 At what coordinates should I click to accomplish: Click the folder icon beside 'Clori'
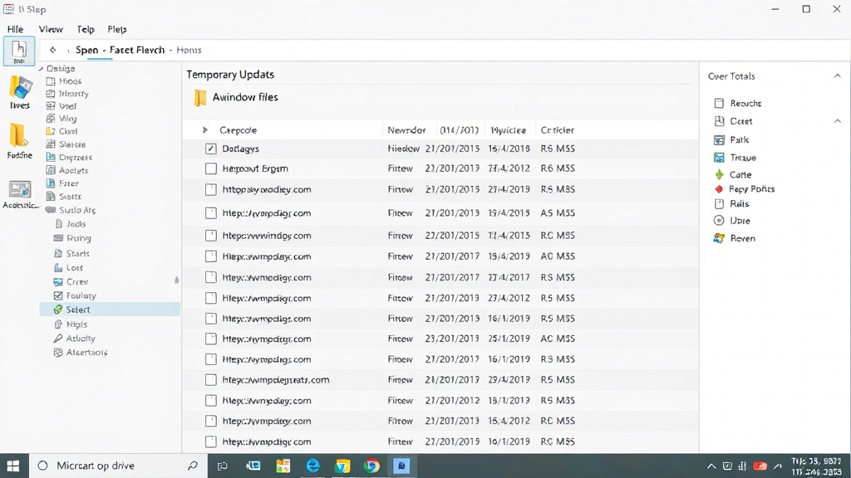(x=51, y=131)
